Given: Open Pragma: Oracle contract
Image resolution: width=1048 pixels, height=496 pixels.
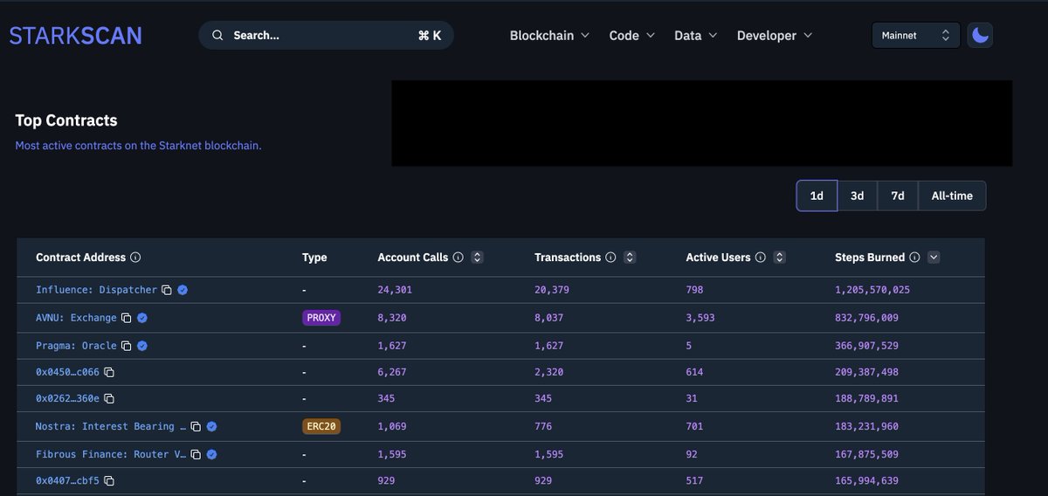Looking at the screenshot, I should pos(76,346).
